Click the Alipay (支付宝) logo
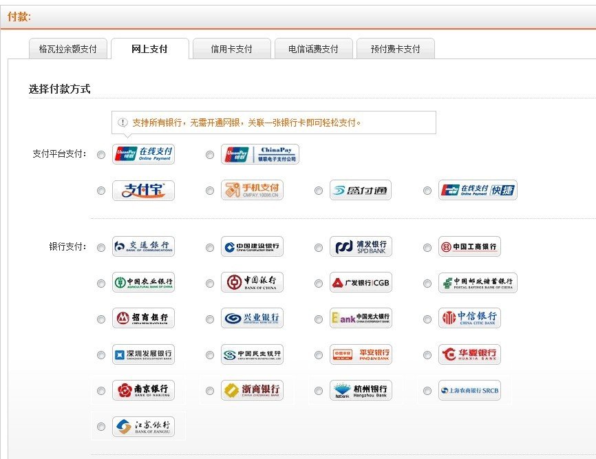 (x=143, y=191)
